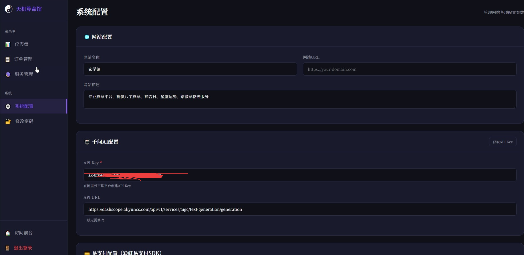
Task: Click the lock icon for 修改密码
Action: pos(8,122)
